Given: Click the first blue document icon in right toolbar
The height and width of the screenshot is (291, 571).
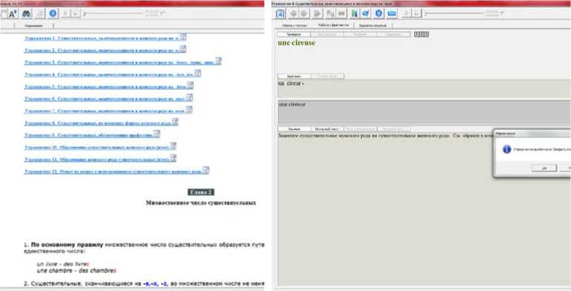Looking at the screenshot, I should pyautogui.click(x=280, y=14).
